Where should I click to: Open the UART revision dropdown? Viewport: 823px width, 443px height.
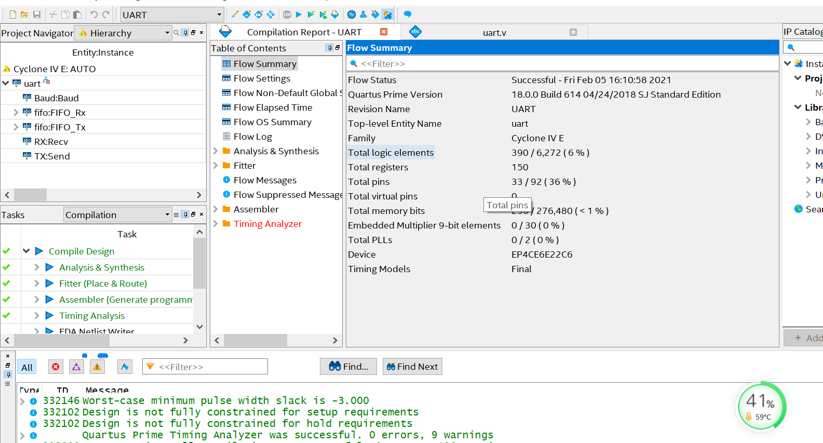pos(172,15)
